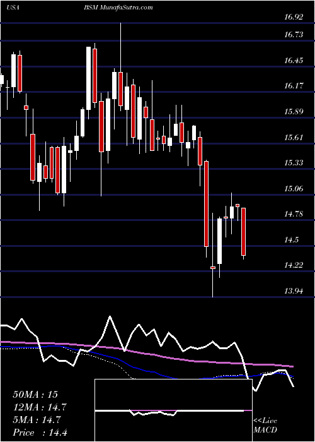315x442 pixels.
Task: Click the 16.92 price level label
Action: point(294,17)
